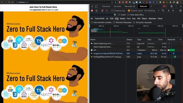
Task: Enable Preserve log checkbox
Action: tap(112, 11)
